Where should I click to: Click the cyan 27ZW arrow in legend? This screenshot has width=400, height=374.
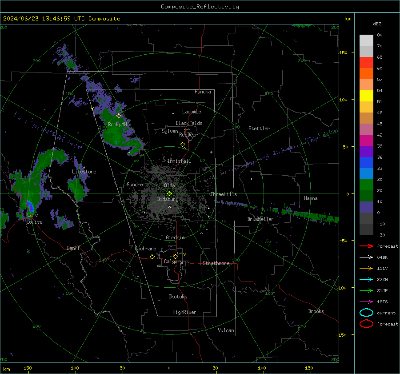(366, 280)
